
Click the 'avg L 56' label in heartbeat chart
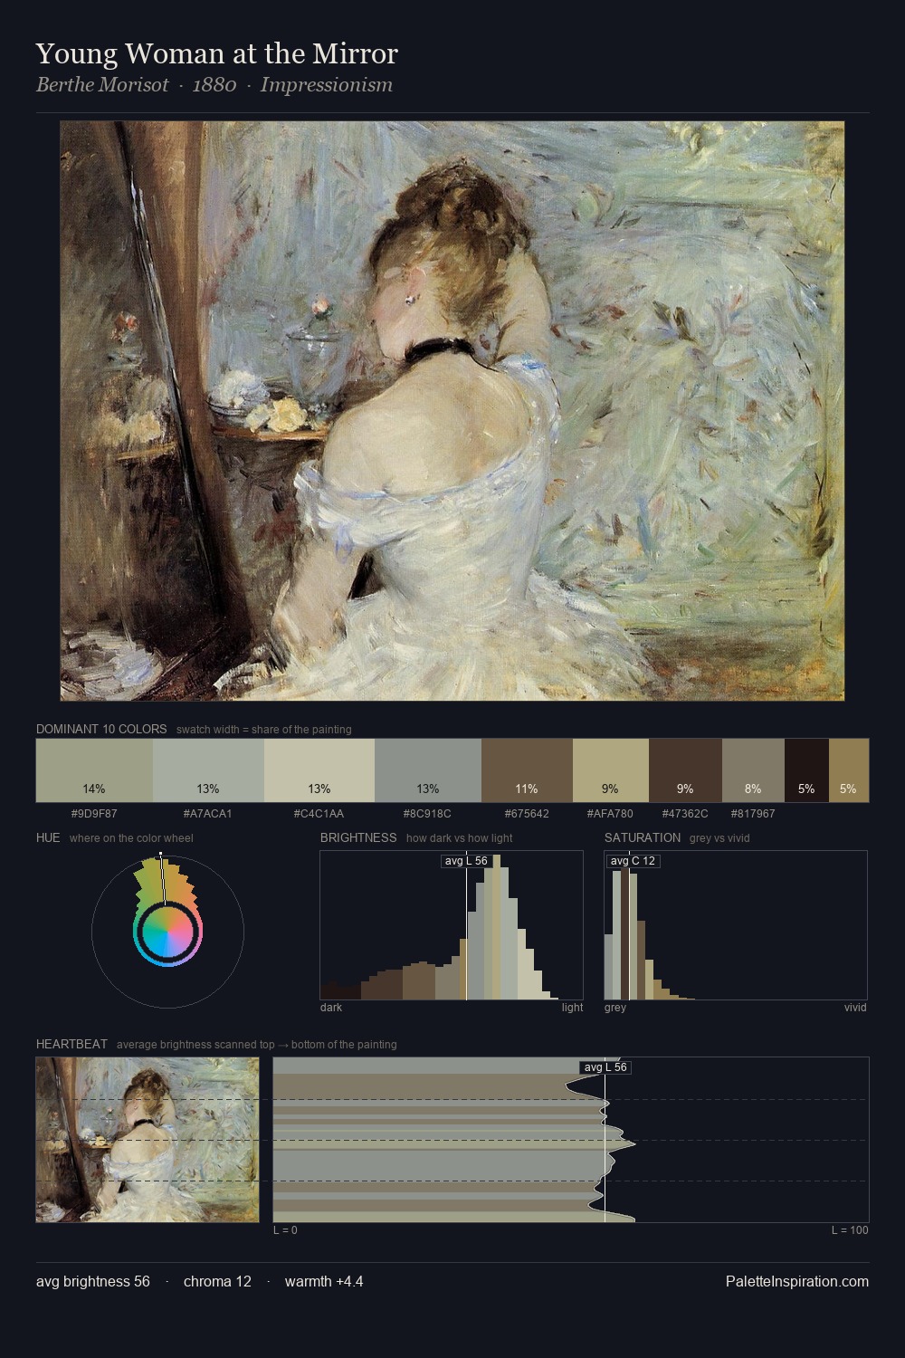[605, 1067]
